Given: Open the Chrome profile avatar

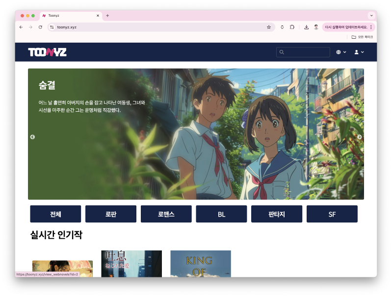Looking at the screenshot, I should [316, 27].
